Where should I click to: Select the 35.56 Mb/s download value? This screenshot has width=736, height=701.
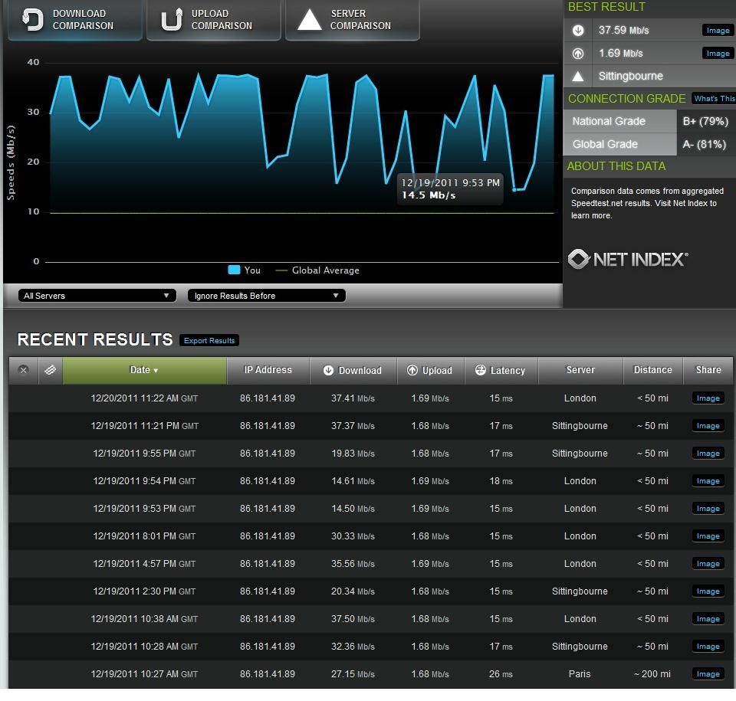point(353,564)
